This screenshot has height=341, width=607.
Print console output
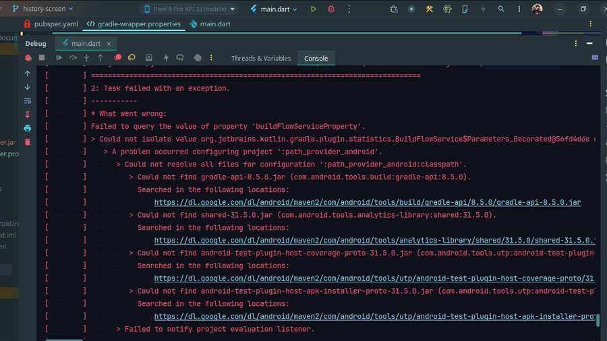coord(28,128)
